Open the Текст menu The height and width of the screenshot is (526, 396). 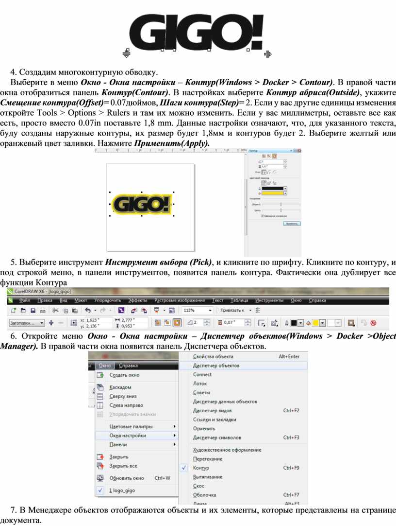pyautogui.click(x=217, y=300)
